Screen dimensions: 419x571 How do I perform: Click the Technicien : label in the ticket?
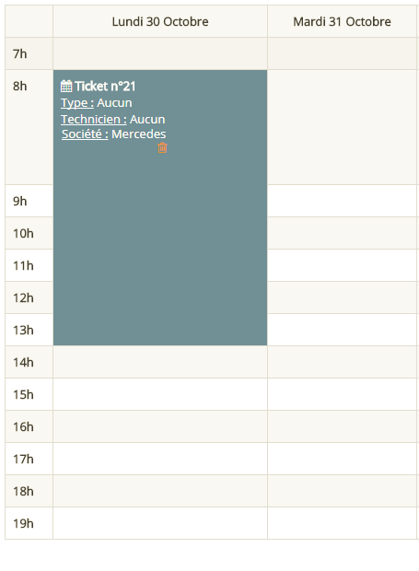[94, 119]
